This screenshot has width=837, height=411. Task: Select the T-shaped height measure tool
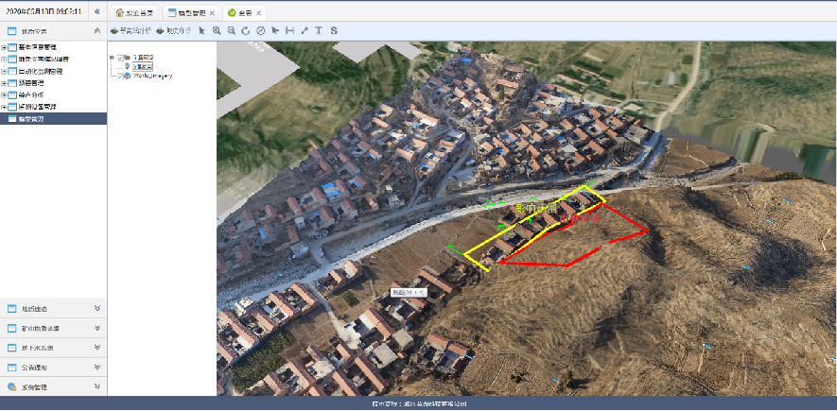(x=319, y=31)
